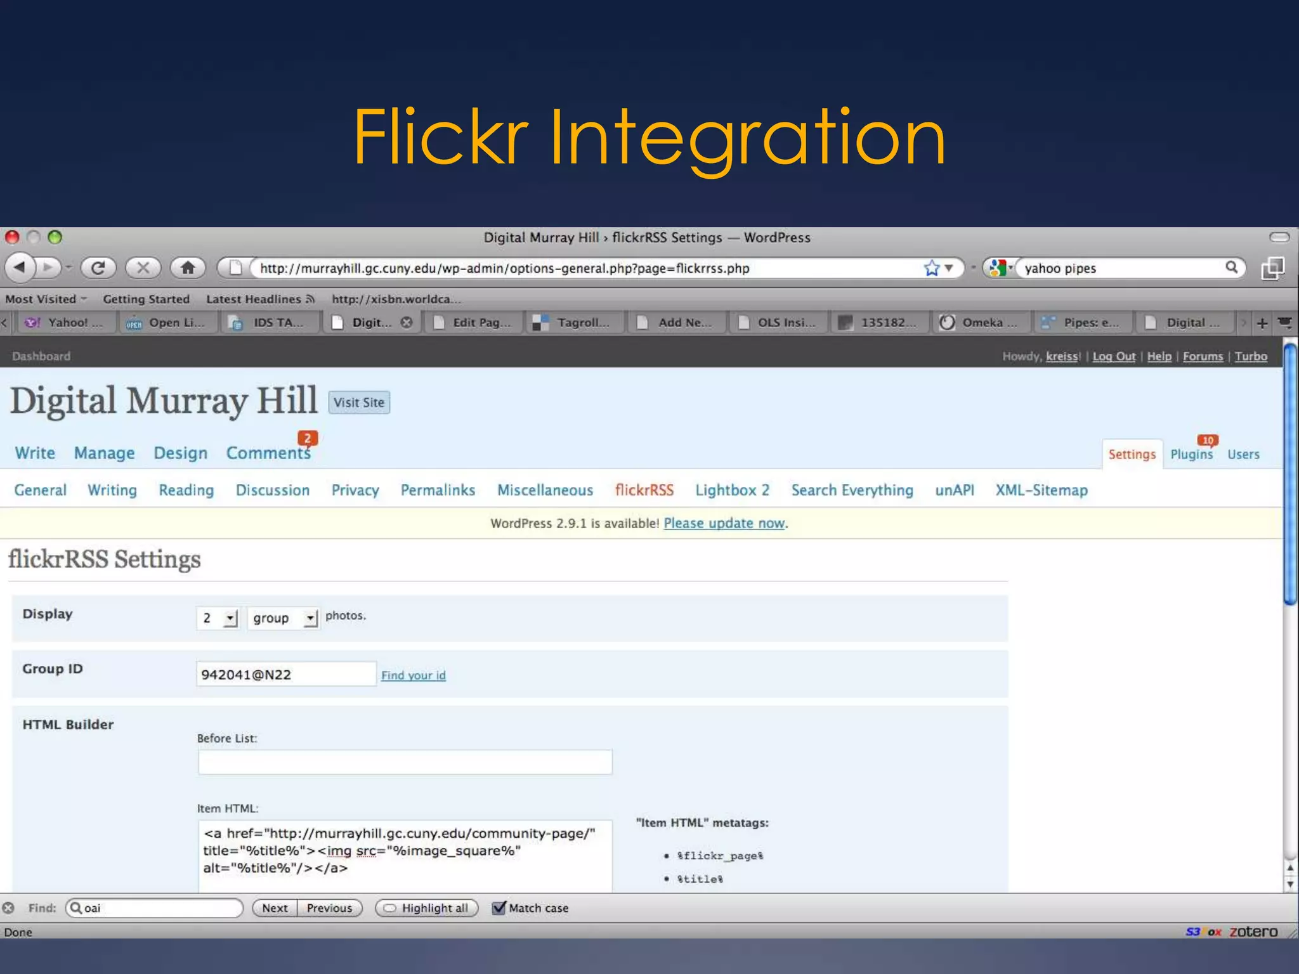Click the Next find button

click(275, 908)
